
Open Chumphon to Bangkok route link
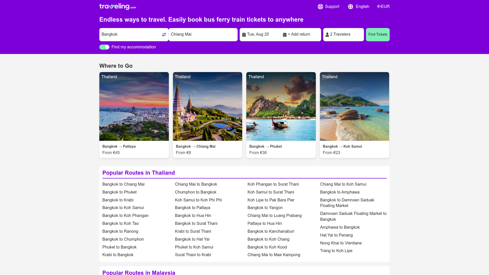(x=196, y=192)
